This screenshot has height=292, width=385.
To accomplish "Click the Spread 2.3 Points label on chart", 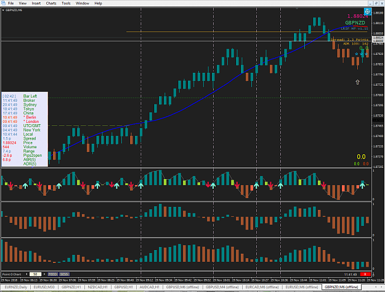I will tap(349, 40).
